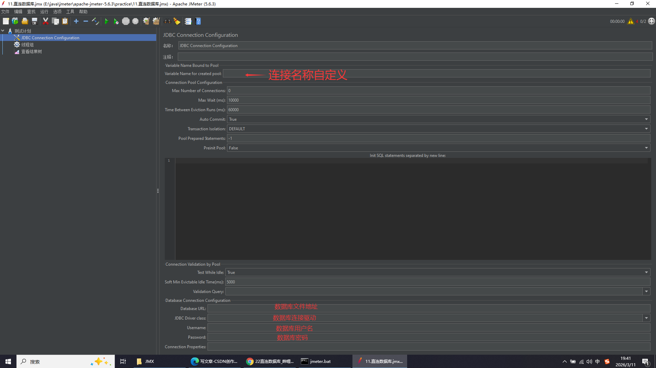The width and height of the screenshot is (656, 368).
Task: Open the 查找 menu
Action: pyautogui.click(x=31, y=12)
